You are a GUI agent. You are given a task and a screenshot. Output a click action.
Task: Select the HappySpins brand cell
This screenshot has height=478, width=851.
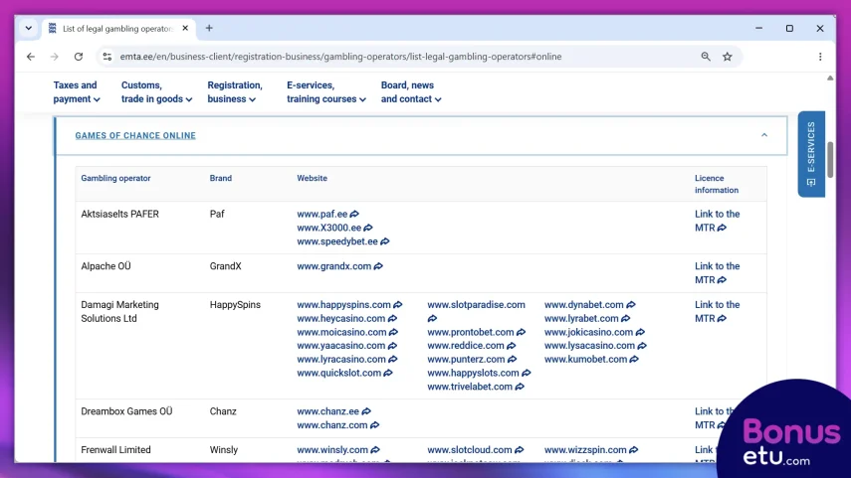point(235,304)
